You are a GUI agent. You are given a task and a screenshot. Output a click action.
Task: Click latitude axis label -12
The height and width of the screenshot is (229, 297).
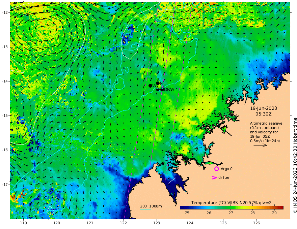tap(5, 12)
